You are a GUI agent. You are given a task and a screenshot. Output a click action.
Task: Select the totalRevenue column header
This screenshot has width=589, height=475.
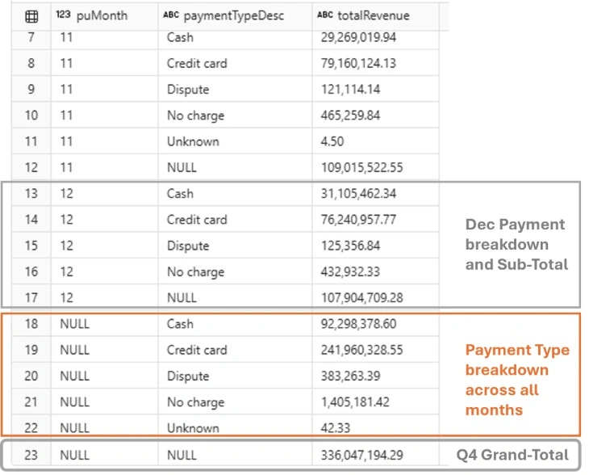375,16
